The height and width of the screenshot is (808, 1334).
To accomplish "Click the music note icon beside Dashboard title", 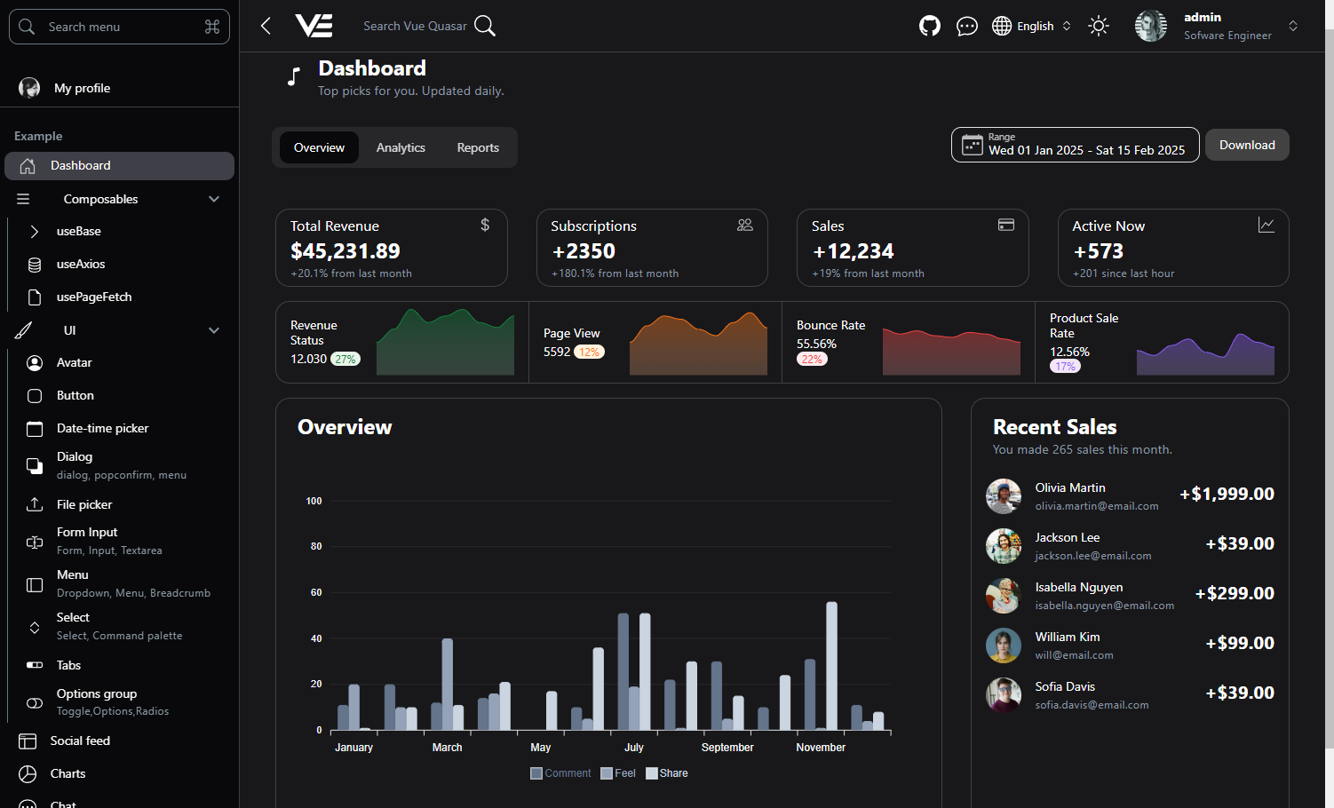I will click(292, 76).
